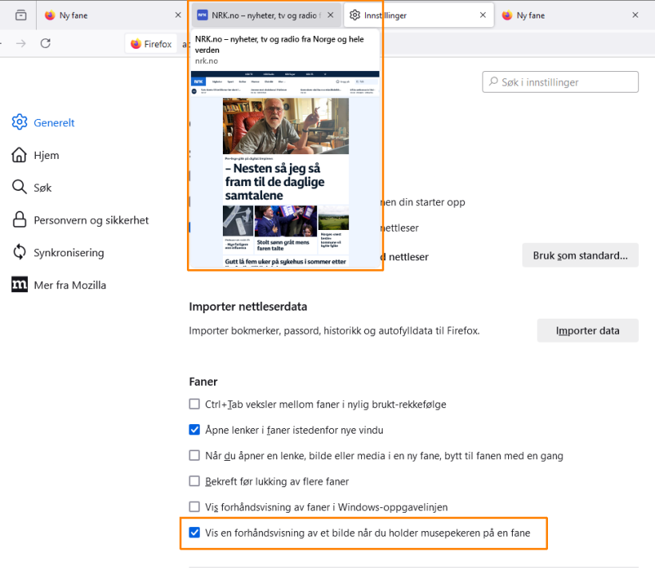The image size is (655, 575).
Task: Disable tab image preview on hover checkbox
Action: (x=194, y=533)
